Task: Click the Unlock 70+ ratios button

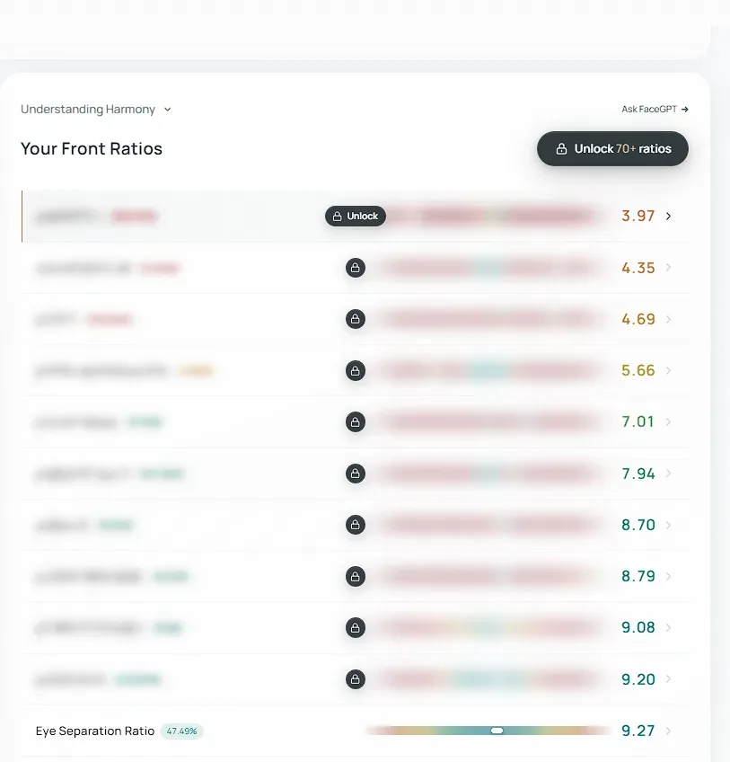Action: pyautogui.click(x=612, y=148)
